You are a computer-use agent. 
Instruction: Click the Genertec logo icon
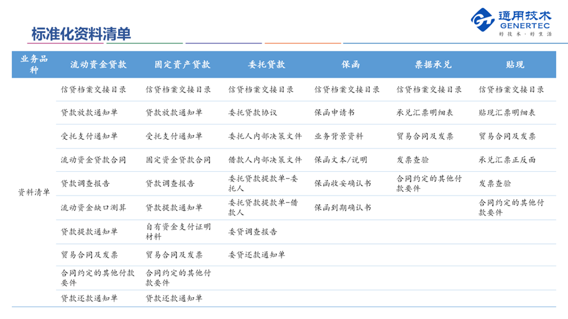pyautogui.click(x=482, y=20)
